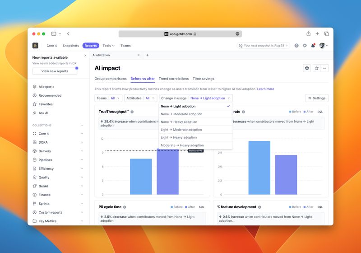Click the Safari share icon
The height and width of the screenshot is (253, 361).
[308, 34]
